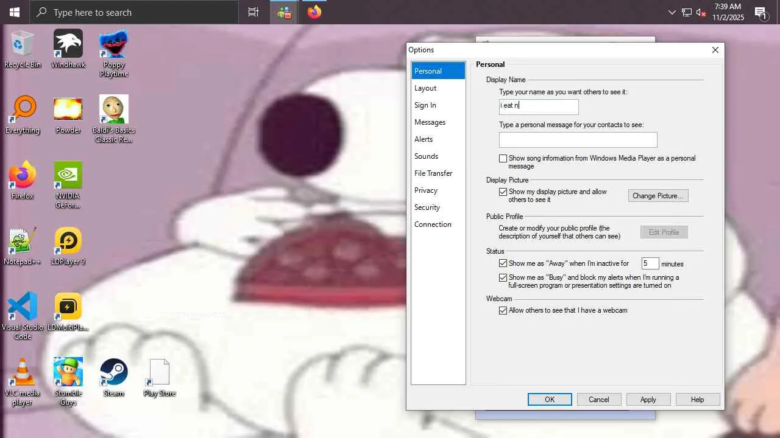Select the Visual Studio Code desktop shortcut
The image size is (780, 438).
click(23, 316)
